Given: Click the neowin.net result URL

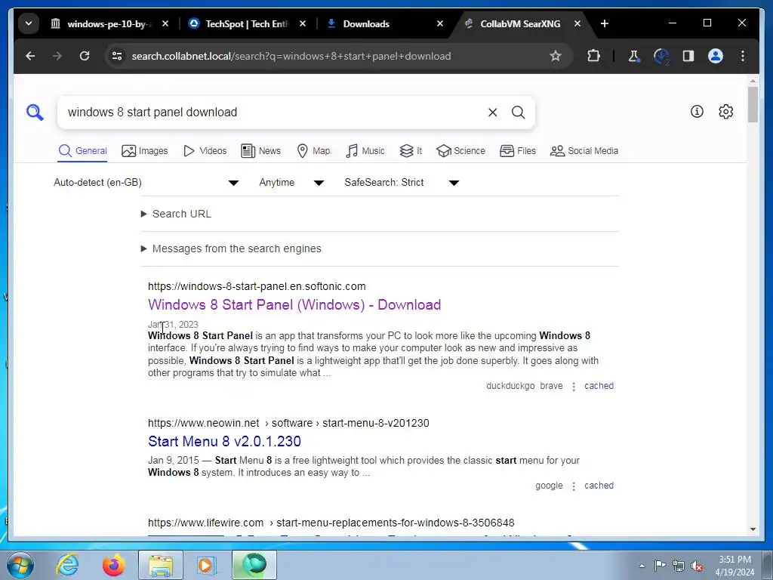Looking at the screenshot, I should (x=288, y=423).
